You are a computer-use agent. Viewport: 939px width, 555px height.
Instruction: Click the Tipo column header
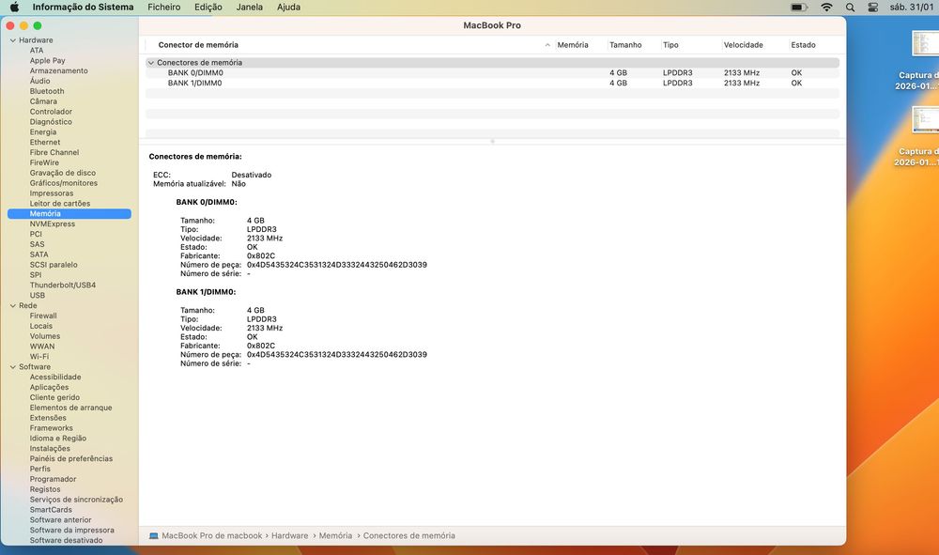click(670, 45)
